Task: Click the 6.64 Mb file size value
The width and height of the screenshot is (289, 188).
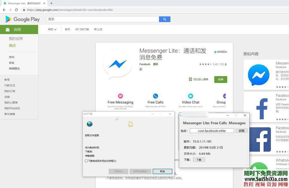Action: 205,154
